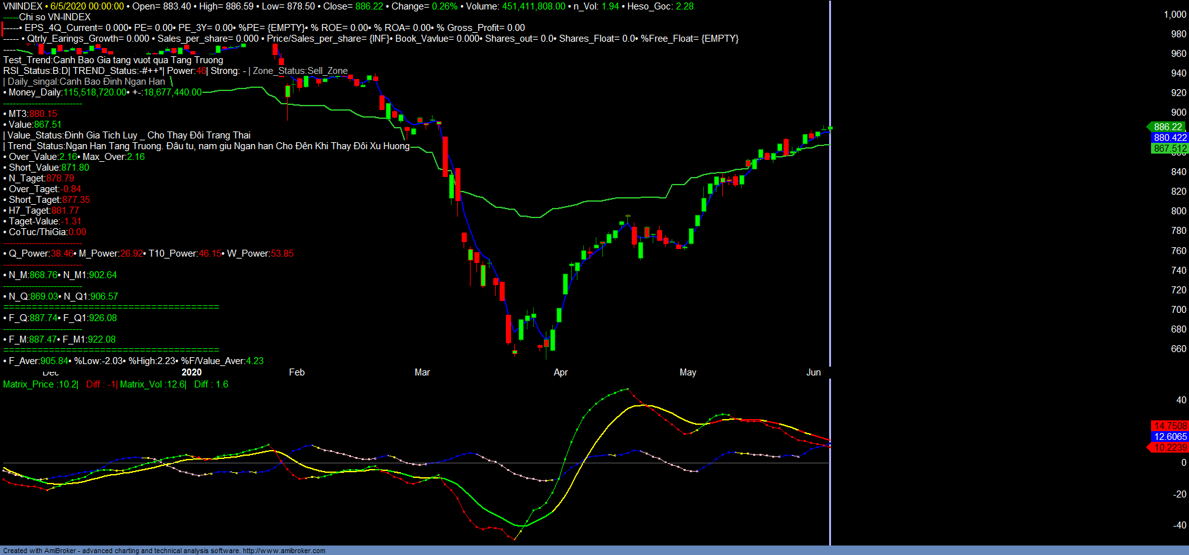This screenshot has width=1189, height=555.
Task: Click the green 867.512 value marker
Action: [x=1169, y=149]
